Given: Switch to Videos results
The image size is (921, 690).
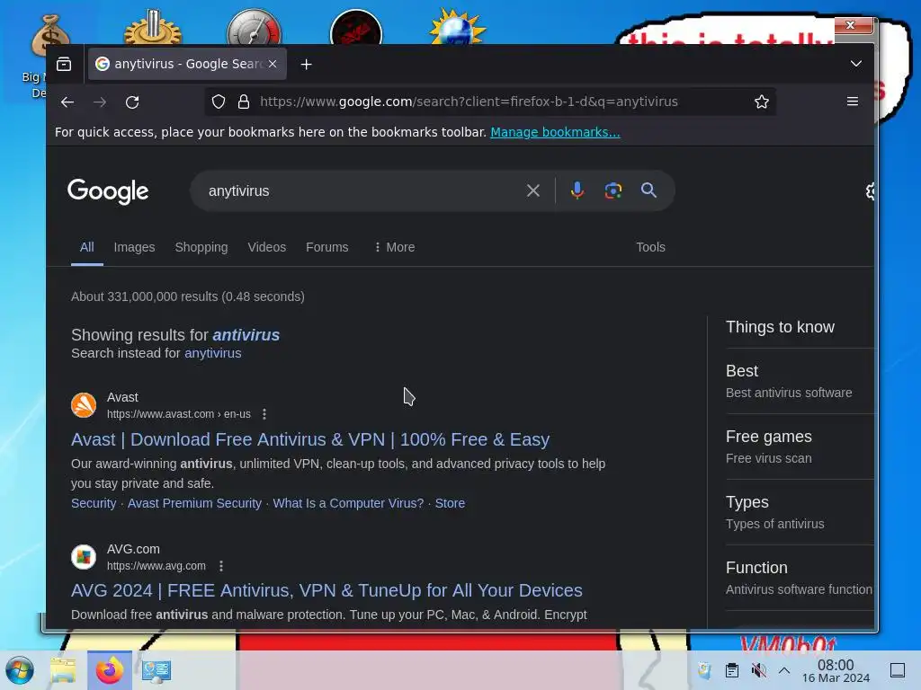Looking at the screenshot, I should (x=266, y=247).
